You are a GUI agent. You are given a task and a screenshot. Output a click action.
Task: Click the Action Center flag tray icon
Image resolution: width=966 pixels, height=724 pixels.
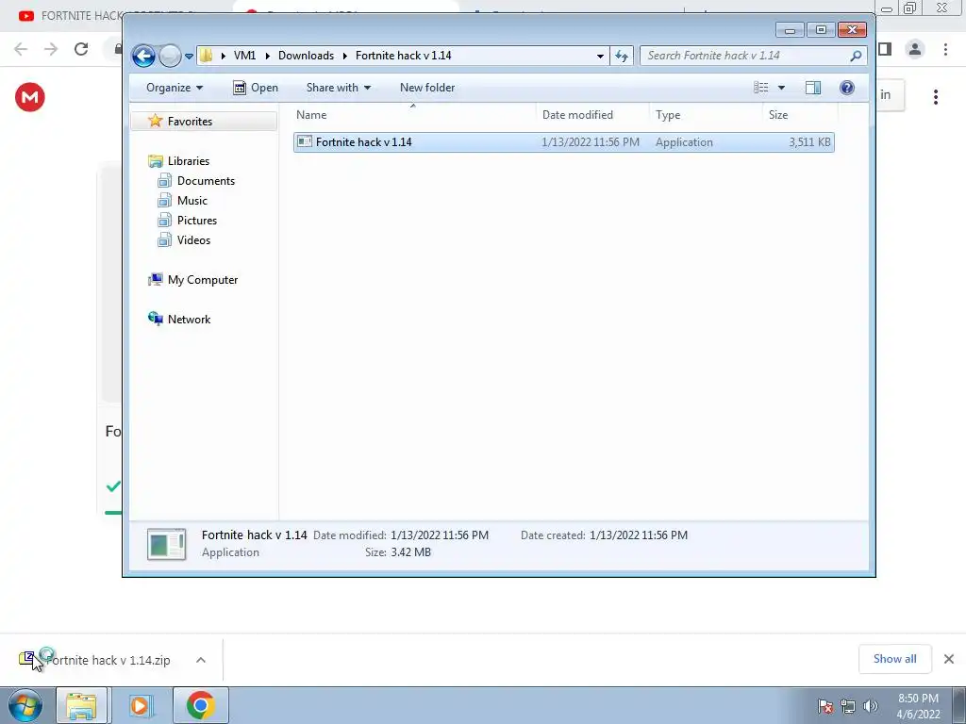pyautogui.click(x=825, y=706)
